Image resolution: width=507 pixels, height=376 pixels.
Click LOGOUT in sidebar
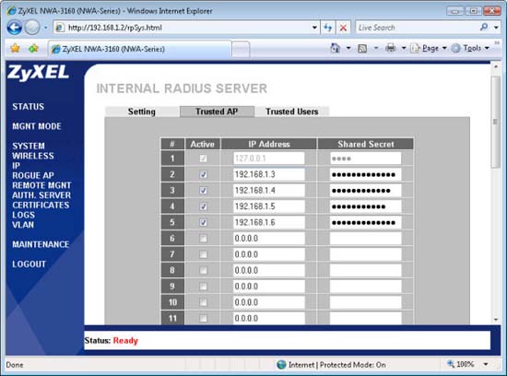tap(29, 264)
